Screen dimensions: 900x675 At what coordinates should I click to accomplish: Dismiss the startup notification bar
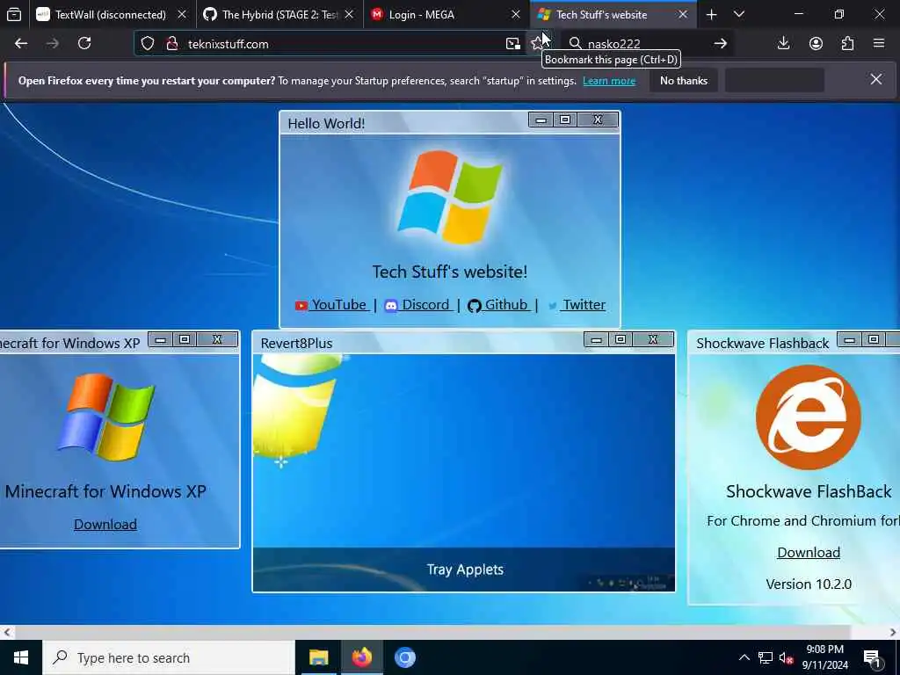coord(876,79)
